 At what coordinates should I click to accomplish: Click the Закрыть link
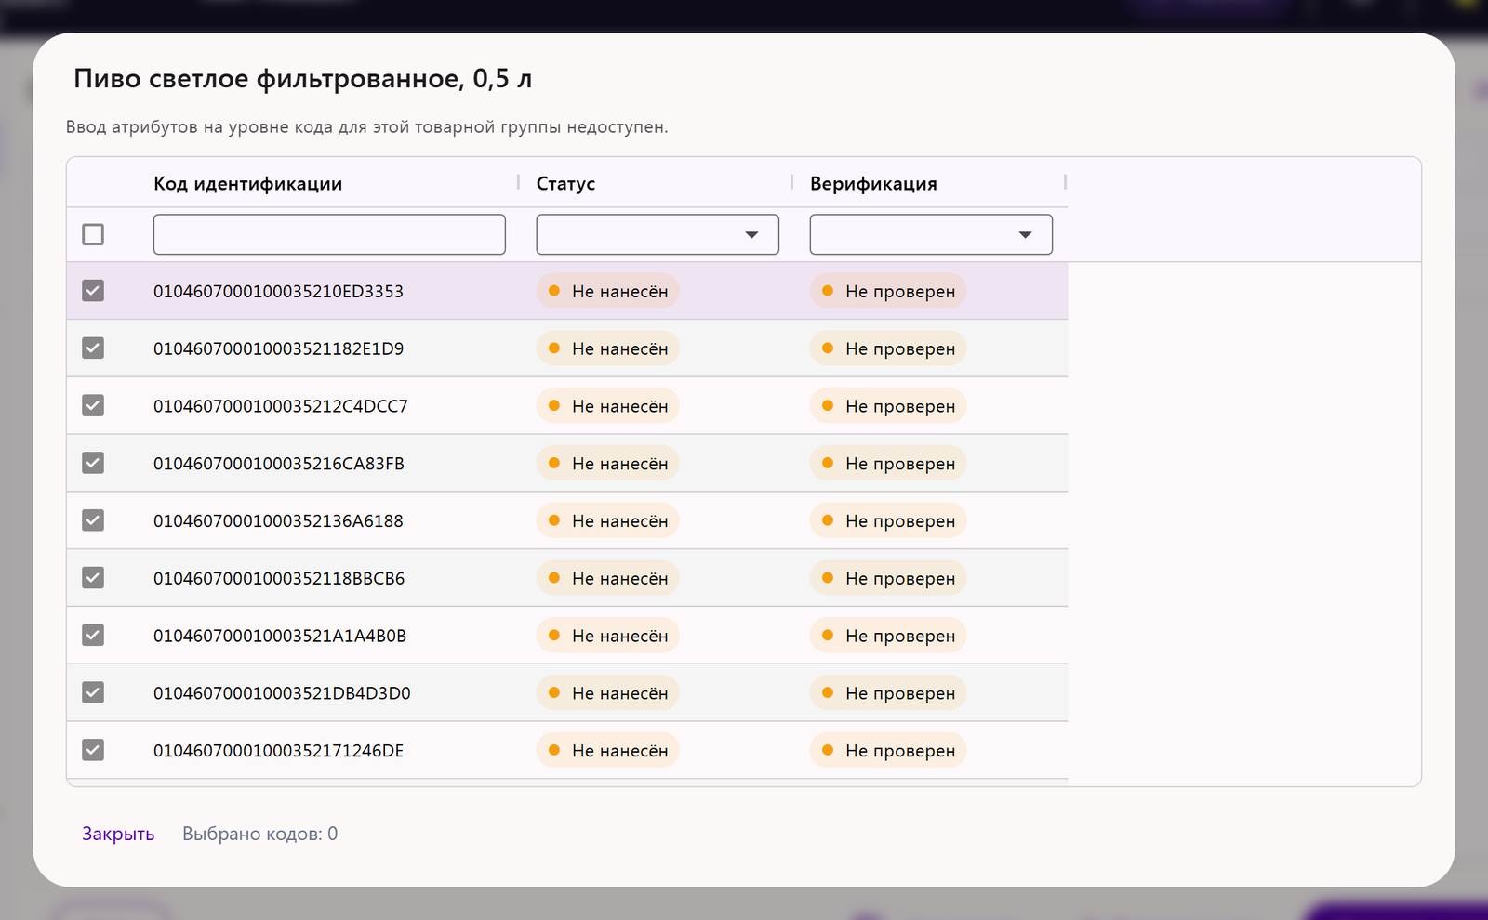pos(118,834)
